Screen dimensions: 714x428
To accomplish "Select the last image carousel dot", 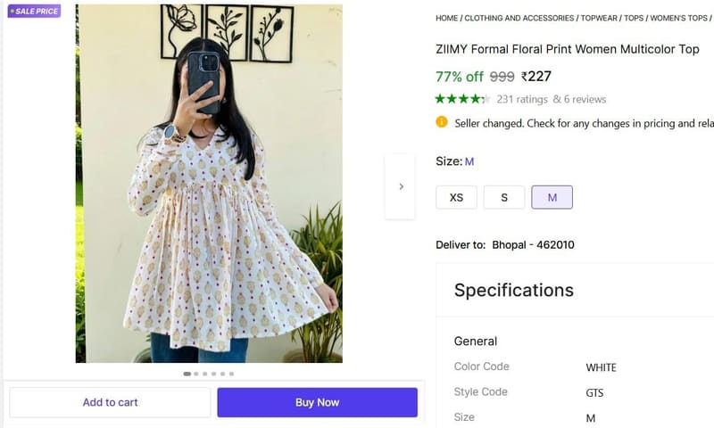I will (231, 374).
